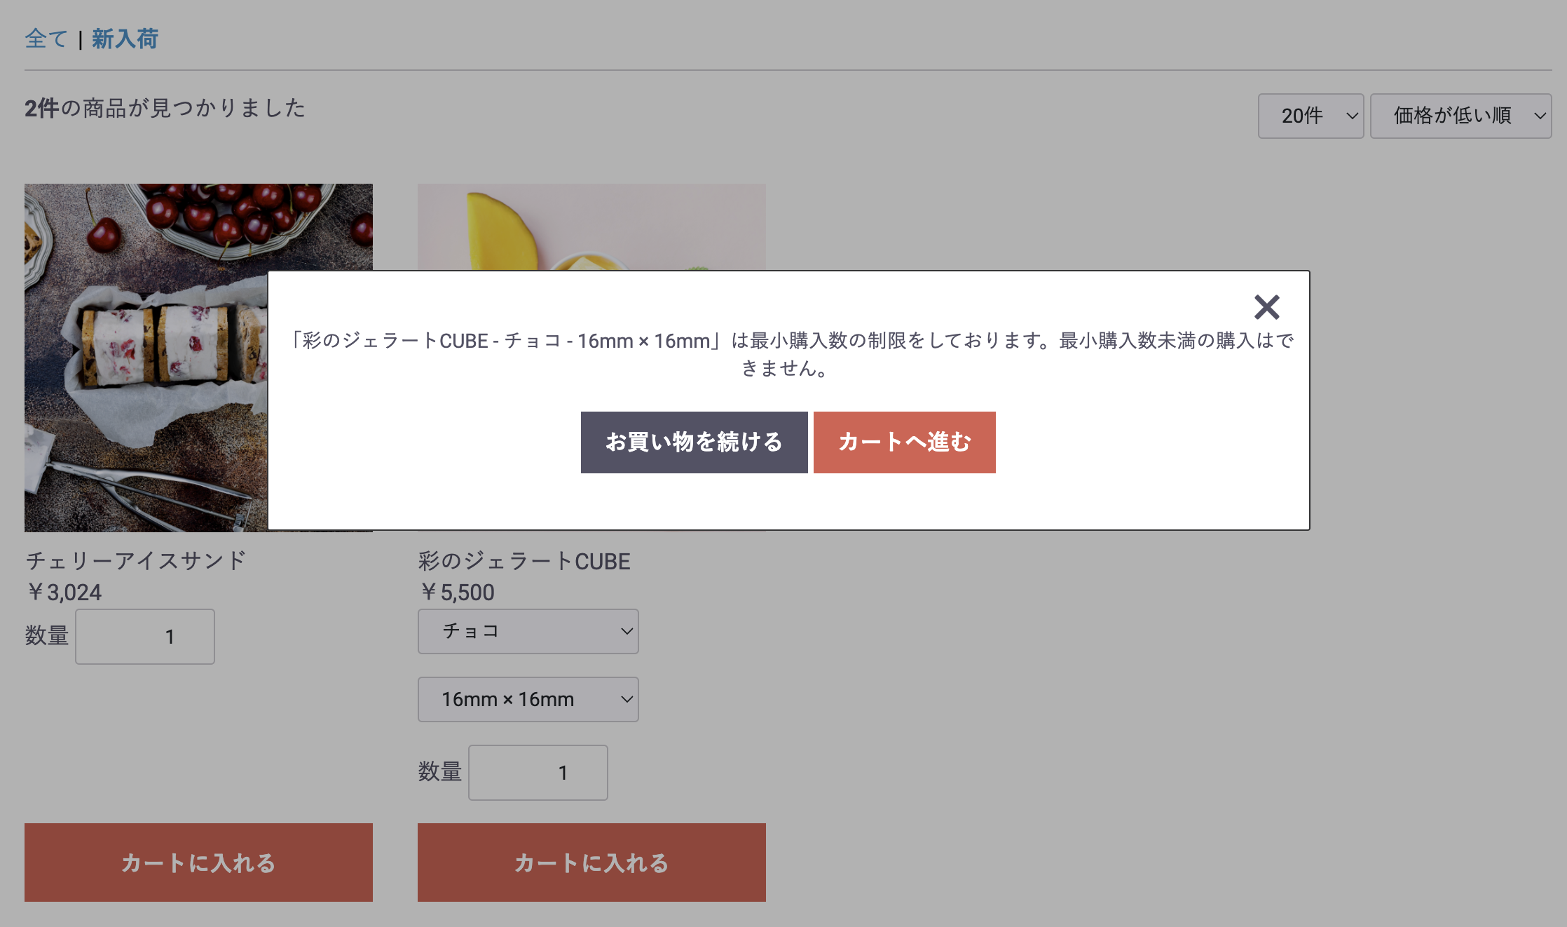The width and height of the screenshot is (1567, 927).
Task: Open the 新入荷 category link
Action: pos(125,39)
